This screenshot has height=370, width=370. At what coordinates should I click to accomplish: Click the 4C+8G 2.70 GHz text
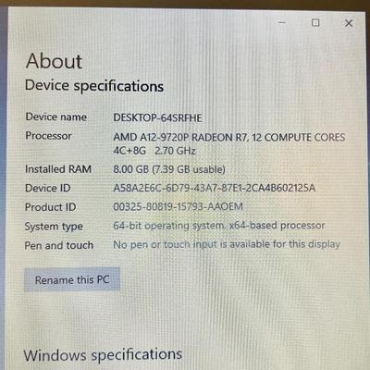point(154,151)
